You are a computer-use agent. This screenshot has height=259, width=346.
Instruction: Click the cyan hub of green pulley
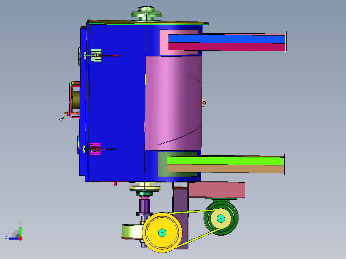(221, 219)
